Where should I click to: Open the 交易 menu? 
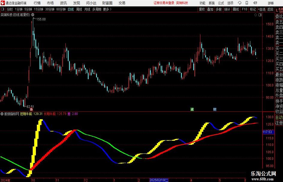pyautogui.click(x=122, y=3)
